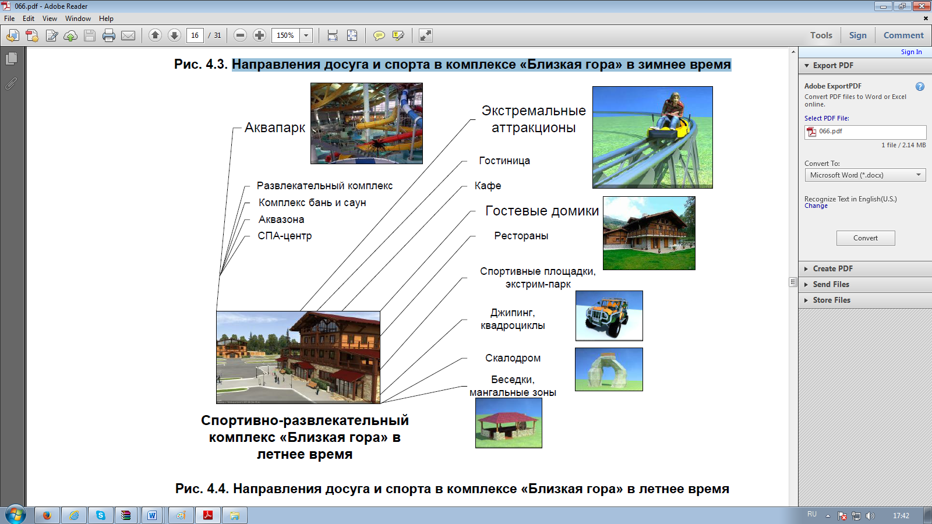Open Internet Explorer from the taskbar
This screenshot has width=932, height=524.
(x=74, y=515)
